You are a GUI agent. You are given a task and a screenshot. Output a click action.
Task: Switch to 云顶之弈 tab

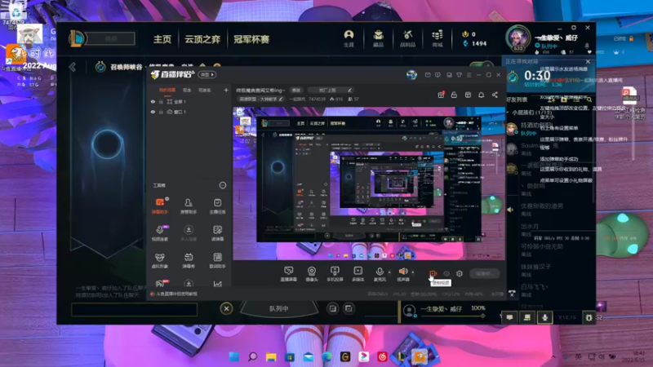[202, 39]
